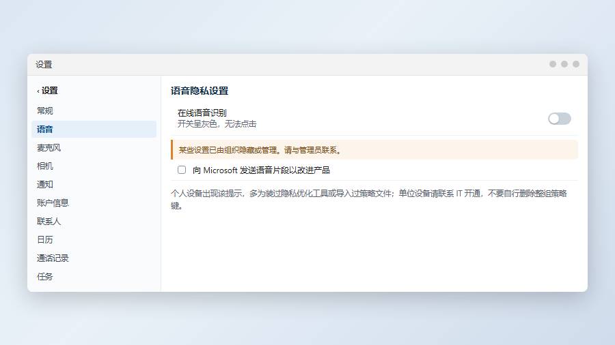Click the 语音隐私设置 heading
615x345 pixels.
[x=200, y=91]
